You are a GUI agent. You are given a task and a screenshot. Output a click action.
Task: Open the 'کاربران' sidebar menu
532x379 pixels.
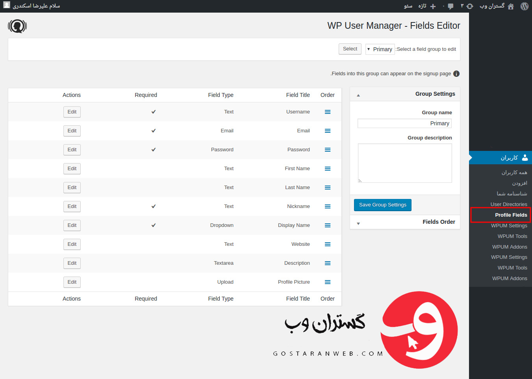(x=500, y=158)
